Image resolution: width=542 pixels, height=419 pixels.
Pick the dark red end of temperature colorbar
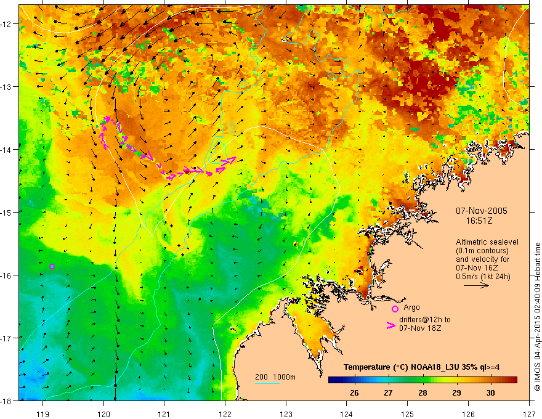click(x=514, y=380)
